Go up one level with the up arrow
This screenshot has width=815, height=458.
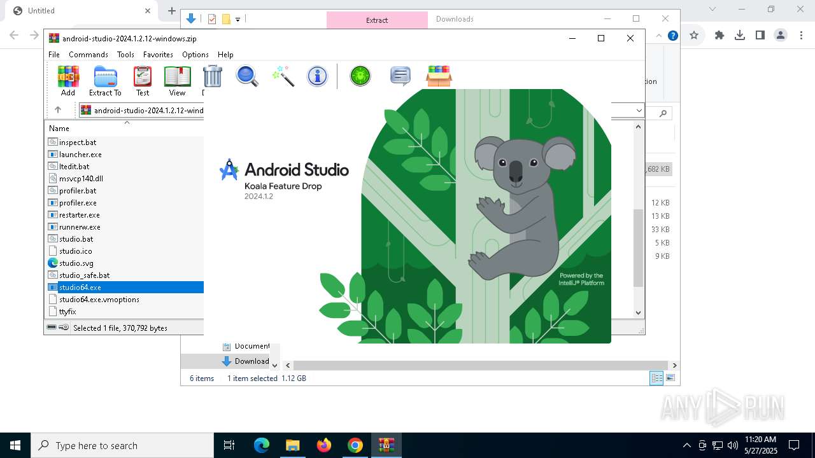(x=58, y=110)
